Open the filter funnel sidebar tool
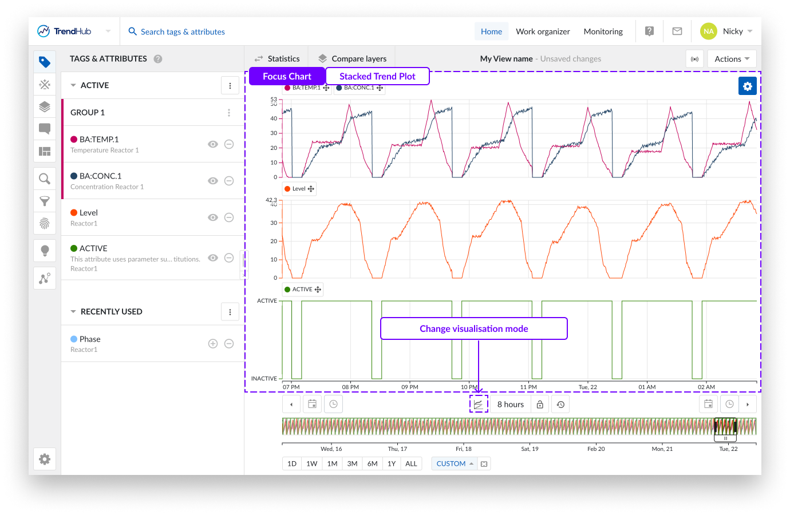 point(45,201)
